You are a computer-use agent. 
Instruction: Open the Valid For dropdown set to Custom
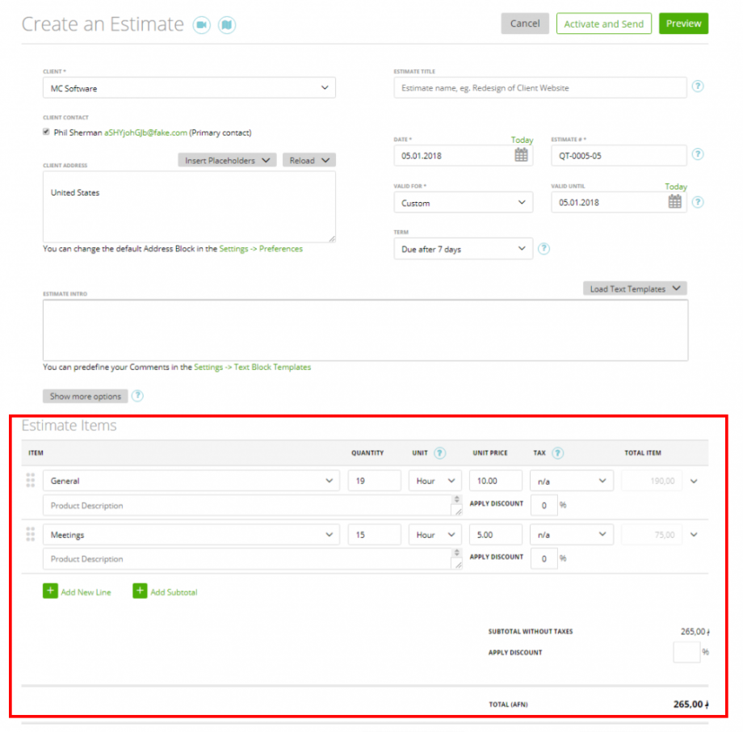(463, 202)
